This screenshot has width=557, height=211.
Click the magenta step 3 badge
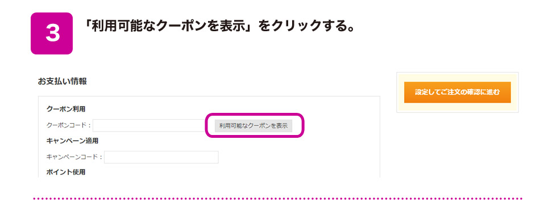52,33
